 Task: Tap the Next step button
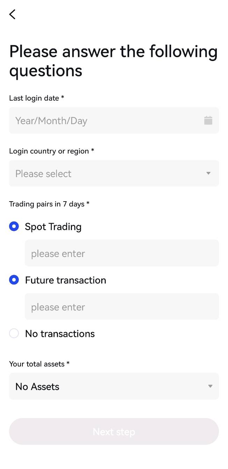point(114,432)
